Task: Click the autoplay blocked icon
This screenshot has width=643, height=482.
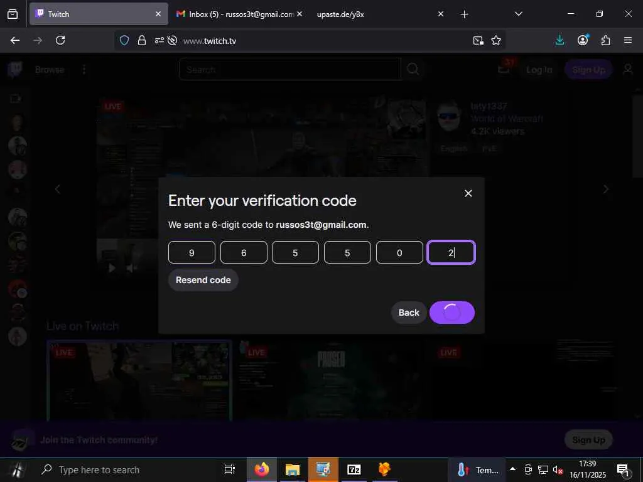Action: click(x=172, y=40)
